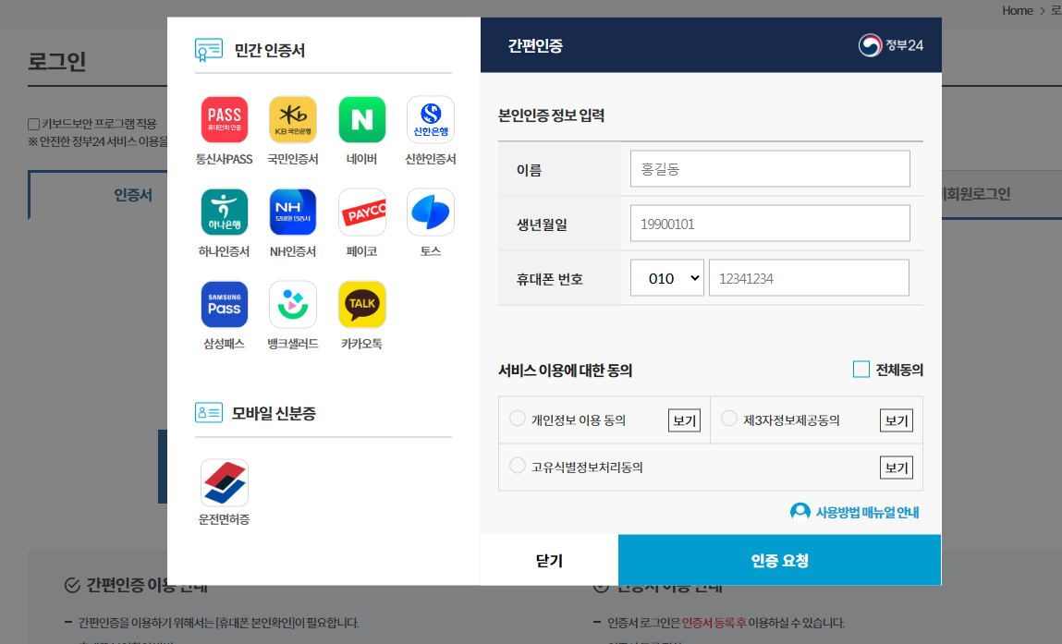
Task: Choose the 뱅크샐러드 icon
Action: pyautogui.click(x=293, y=304)
